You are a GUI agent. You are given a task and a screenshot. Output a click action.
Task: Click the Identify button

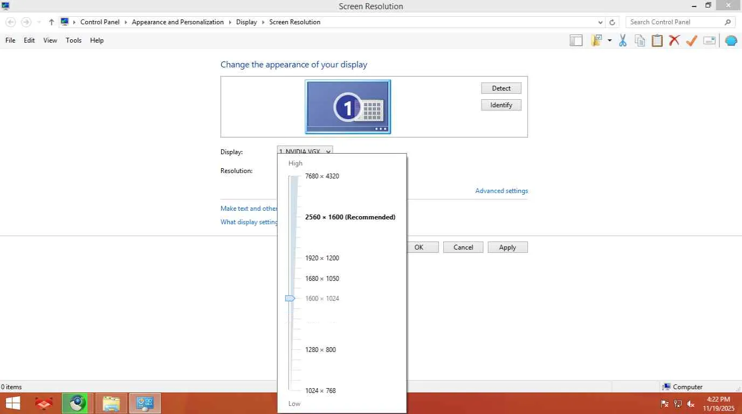(x=501, y=105)
